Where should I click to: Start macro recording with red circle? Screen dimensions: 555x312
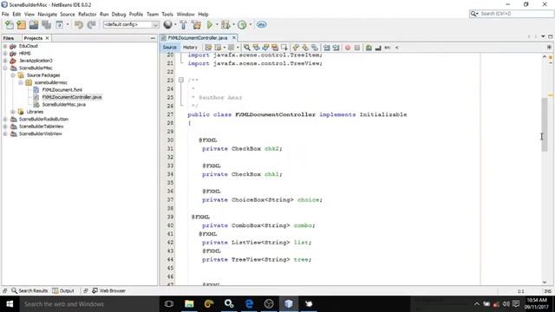348,48
